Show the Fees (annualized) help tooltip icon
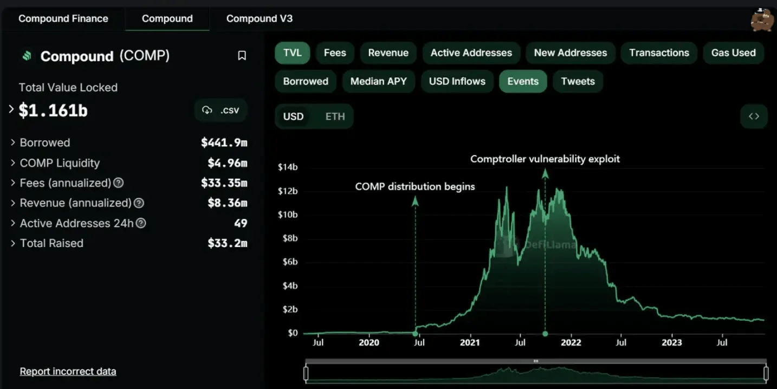This screenshot has height=389, width=777. point(118,183)
